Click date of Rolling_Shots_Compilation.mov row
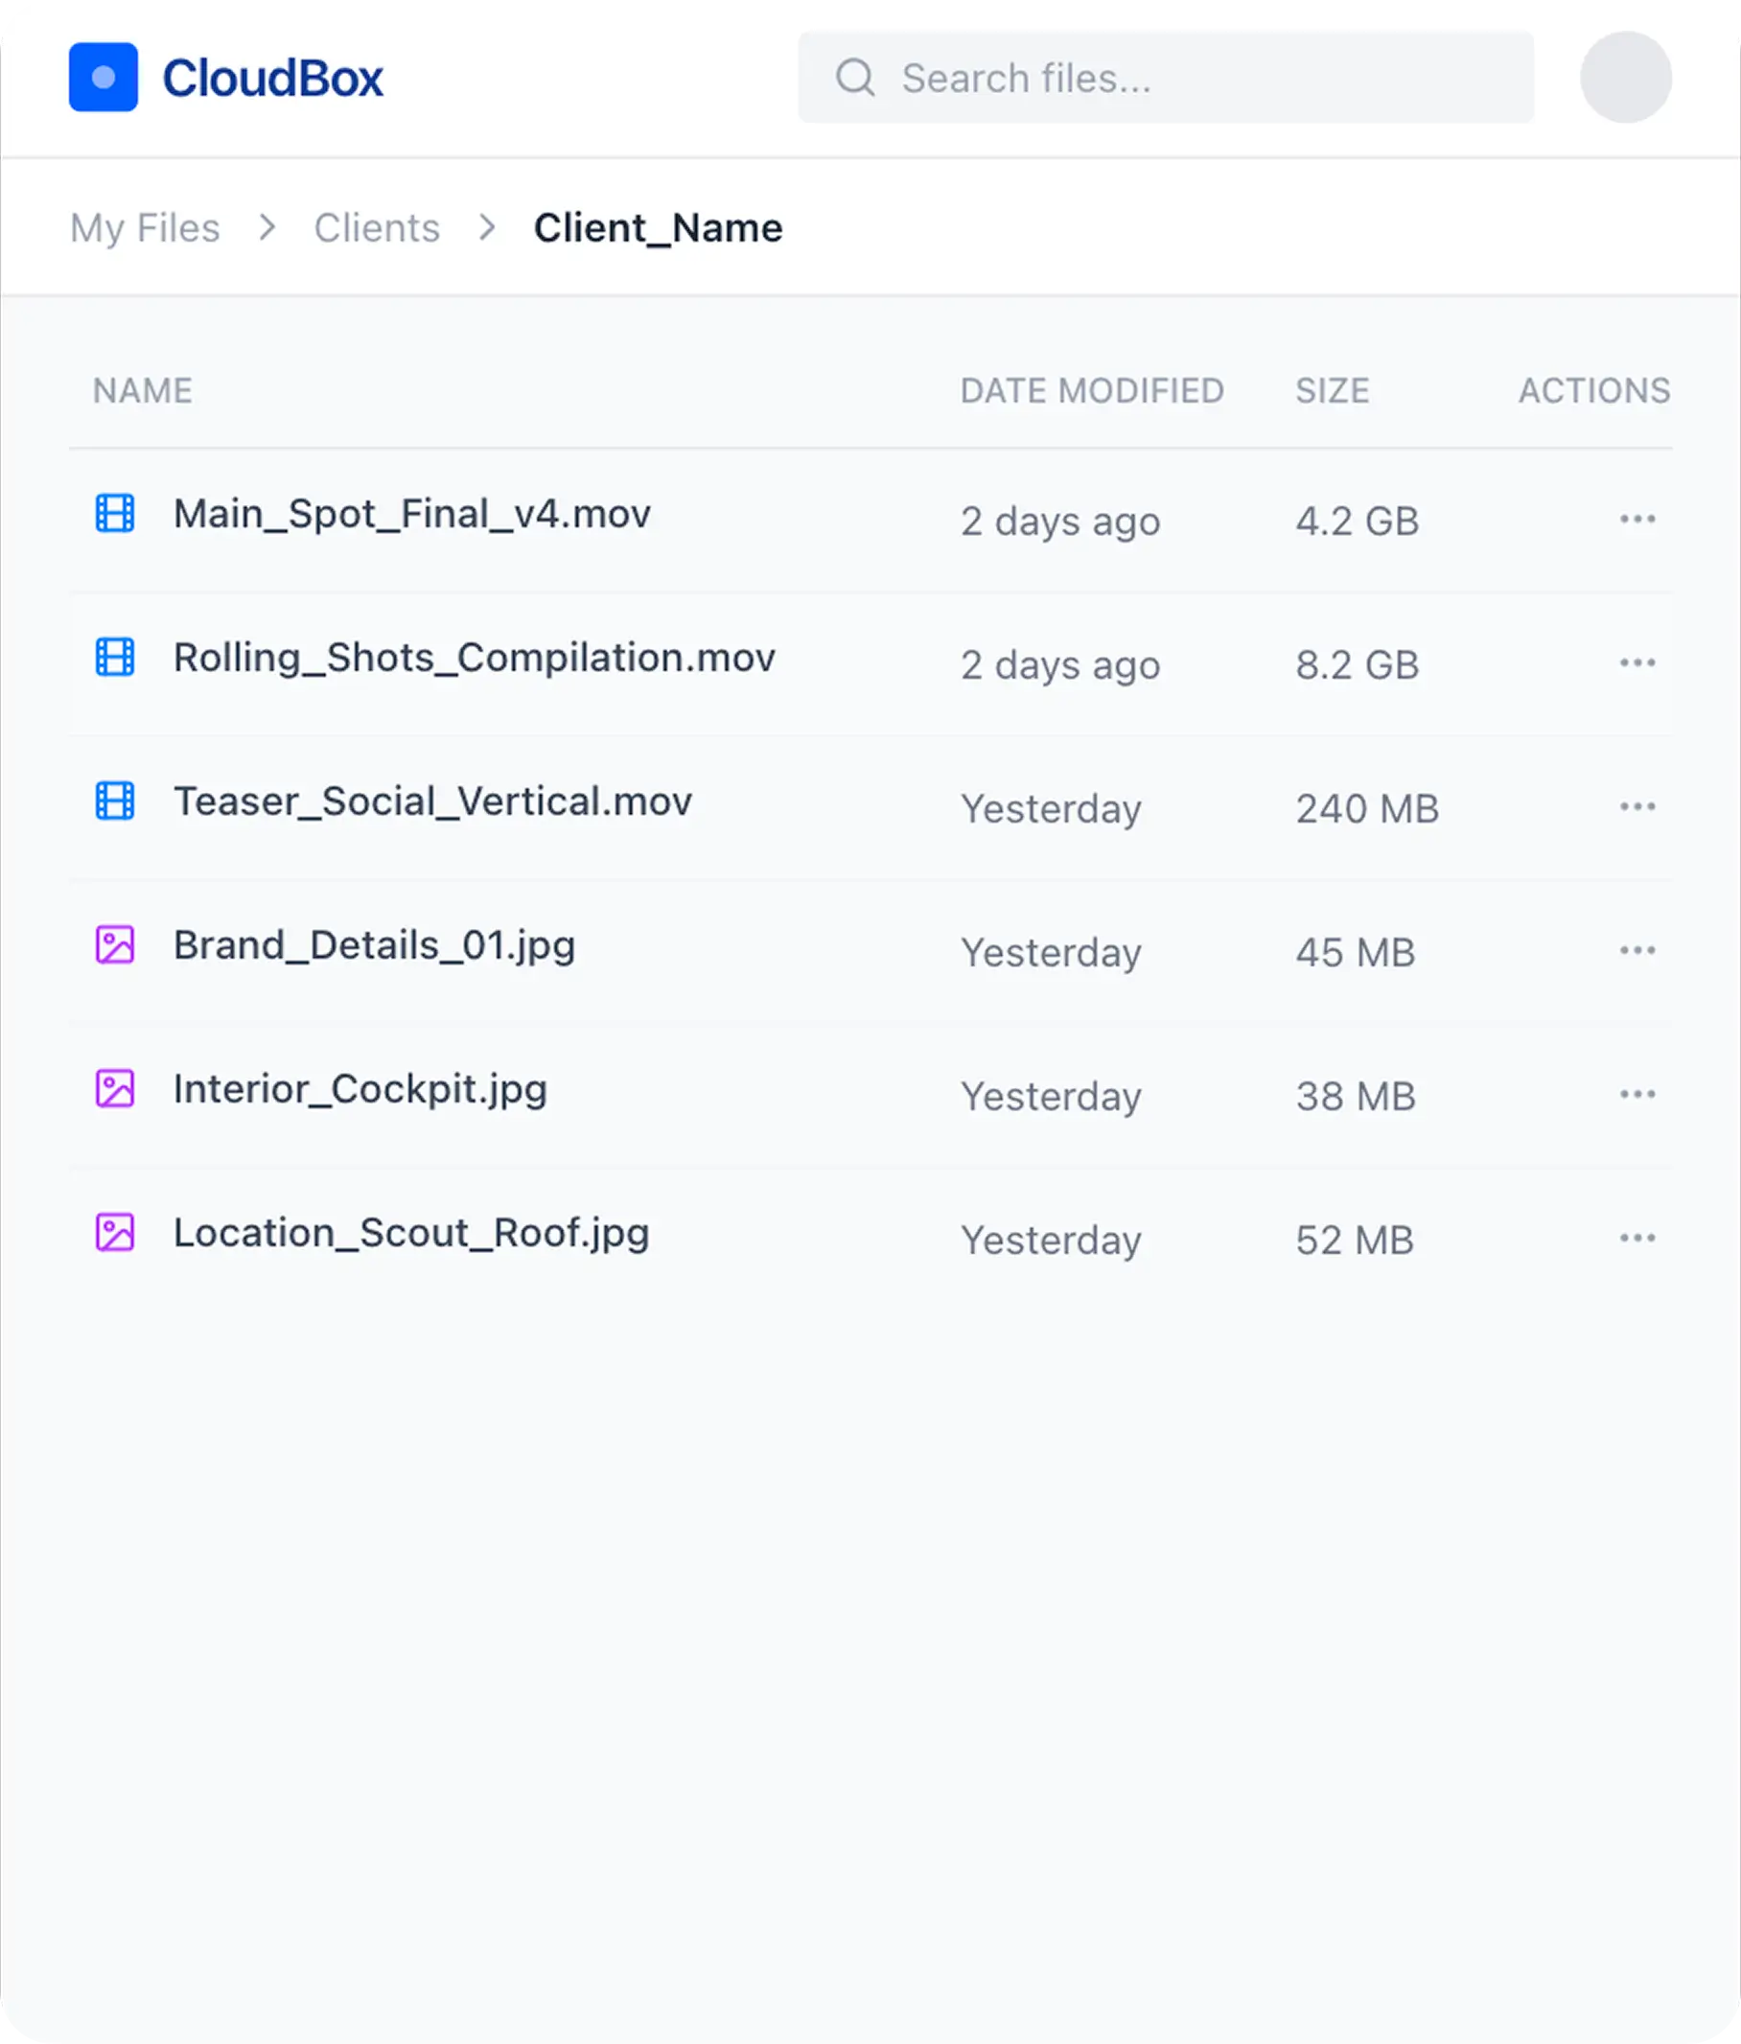The image size is (1741, 2044). click(1060, 666)
